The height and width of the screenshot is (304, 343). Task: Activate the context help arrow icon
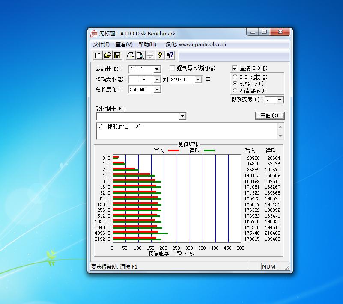click(169, 55)
